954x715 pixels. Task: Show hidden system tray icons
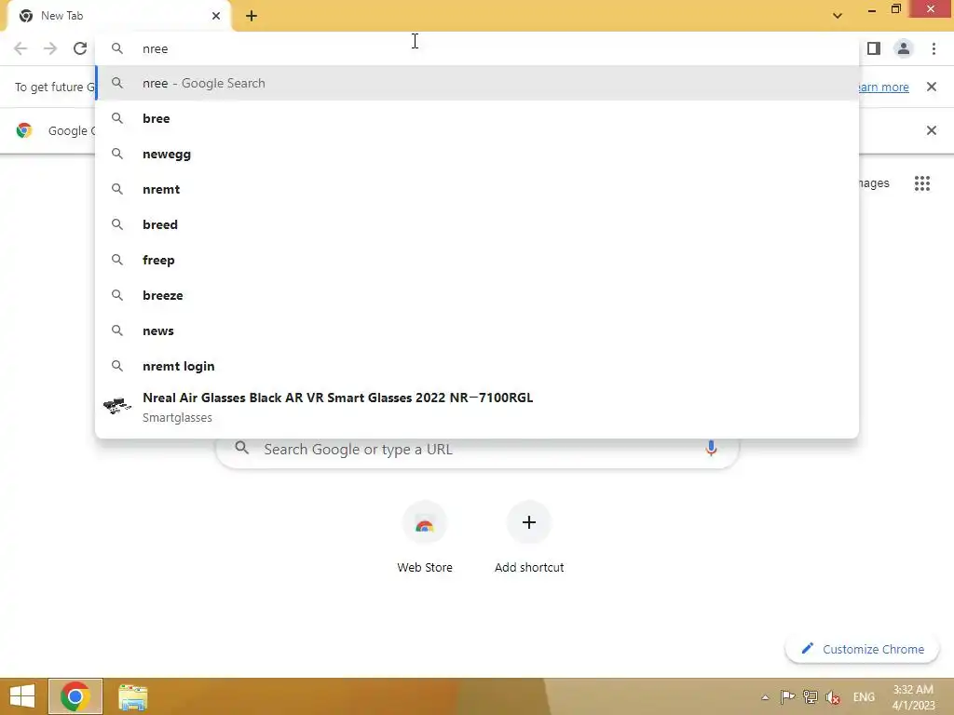[766, 697]
